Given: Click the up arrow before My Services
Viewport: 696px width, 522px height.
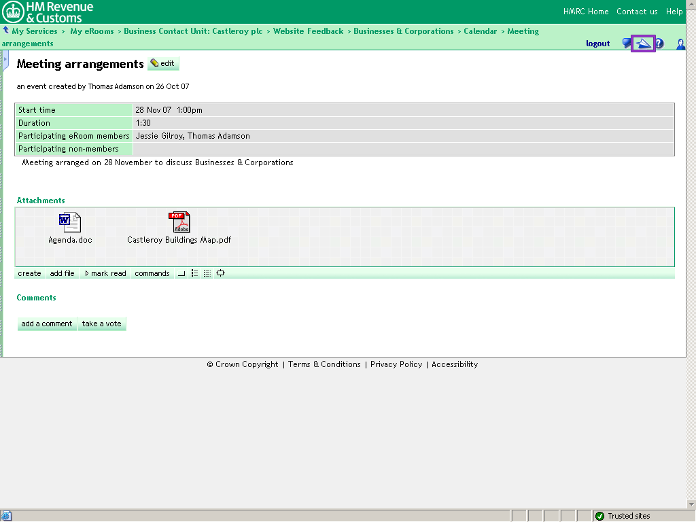Looking at the screenshot, I should pos(6,31).
